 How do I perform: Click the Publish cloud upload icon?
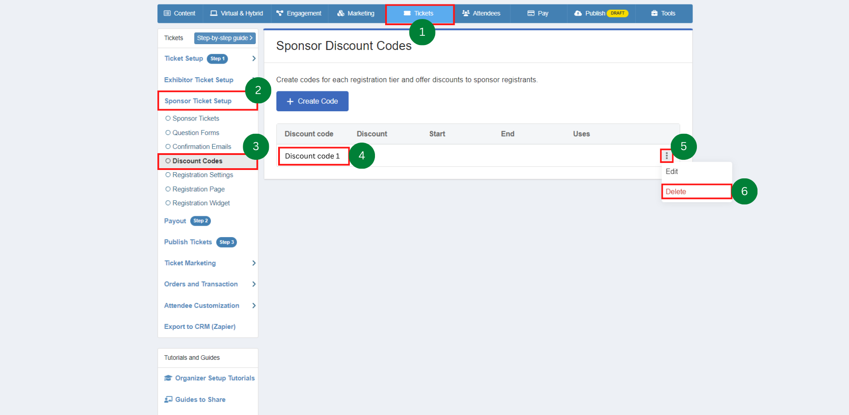[x=579, y=13]
